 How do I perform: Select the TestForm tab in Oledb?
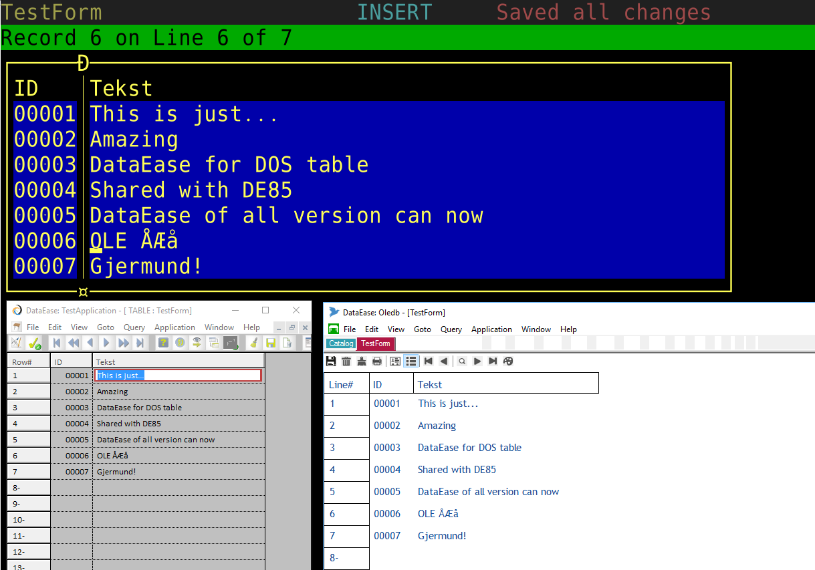(376, 343)
